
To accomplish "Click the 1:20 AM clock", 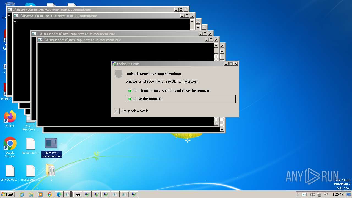I will (338, 194).
